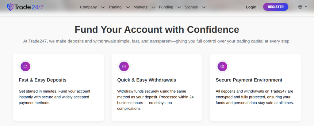Select Funding in the navigation bar
The image size is (314, 126).
(166, 7)
